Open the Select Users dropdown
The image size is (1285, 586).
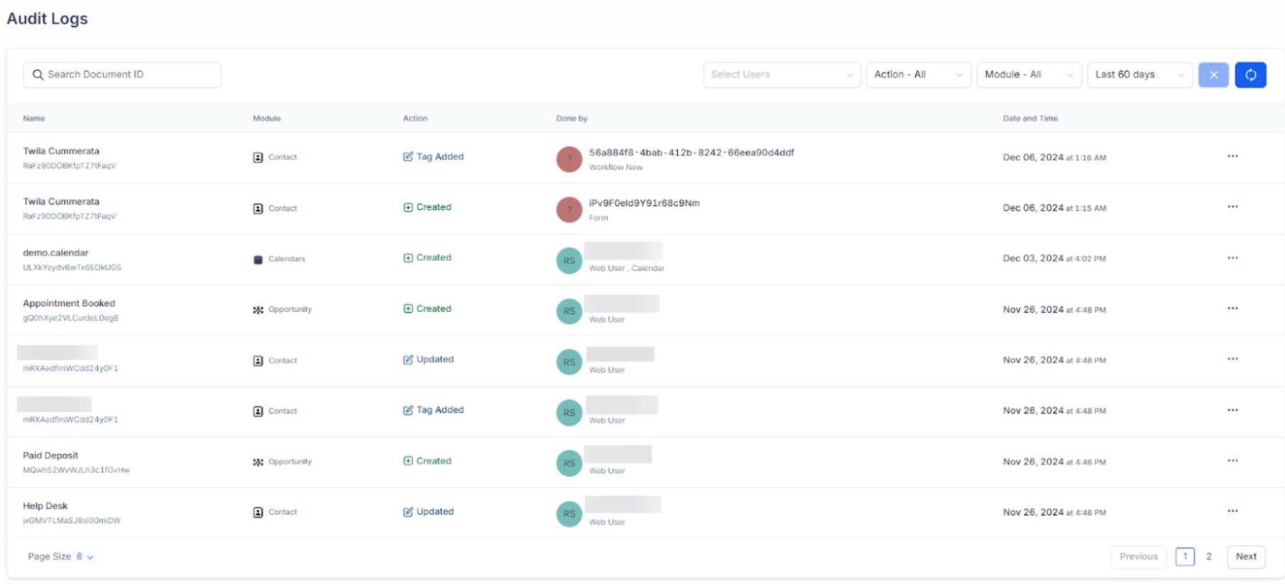(x=782, y=75)
